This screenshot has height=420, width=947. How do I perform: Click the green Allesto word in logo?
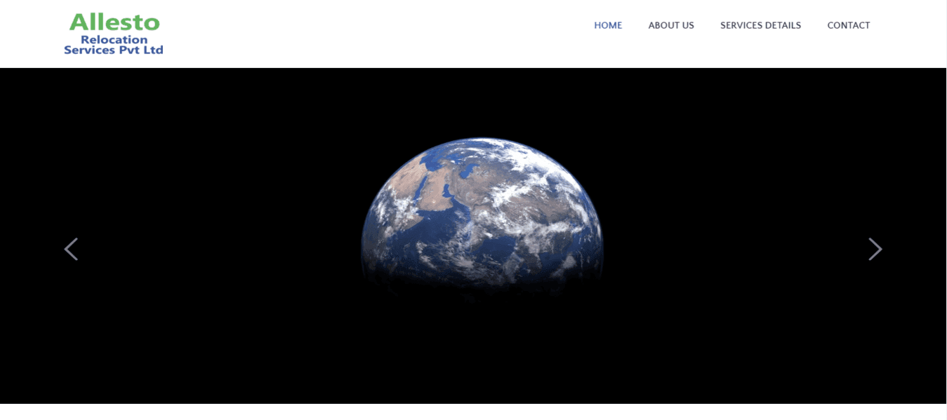[x=114, y=22]
